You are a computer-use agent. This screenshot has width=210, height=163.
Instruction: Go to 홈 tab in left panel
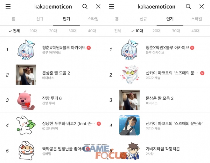(x=13, y=19)
